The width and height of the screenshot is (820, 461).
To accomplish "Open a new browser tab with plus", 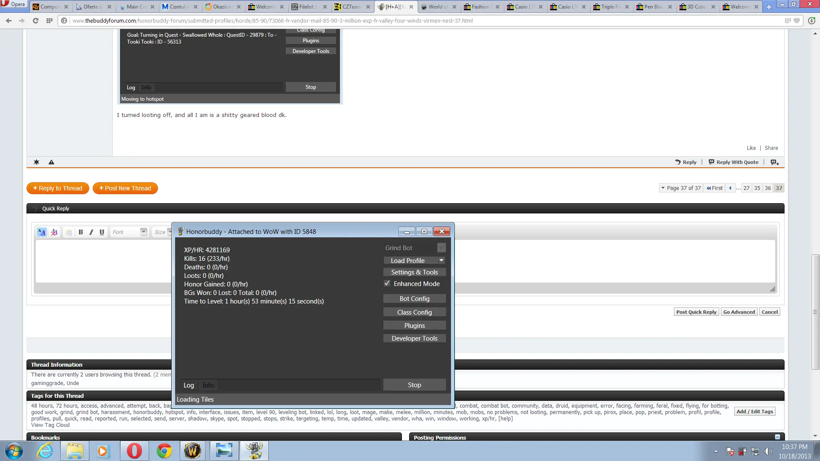I will 769,7.
